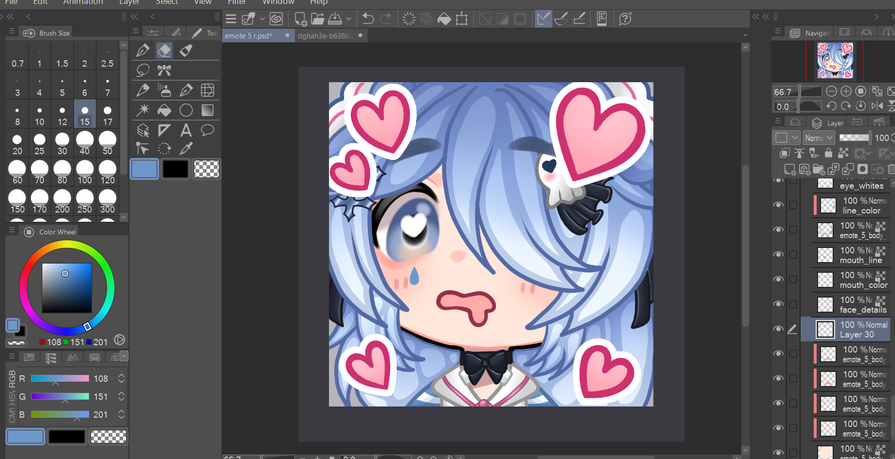
Task: Select the black sub color swatch
Action: click(175, 169)
